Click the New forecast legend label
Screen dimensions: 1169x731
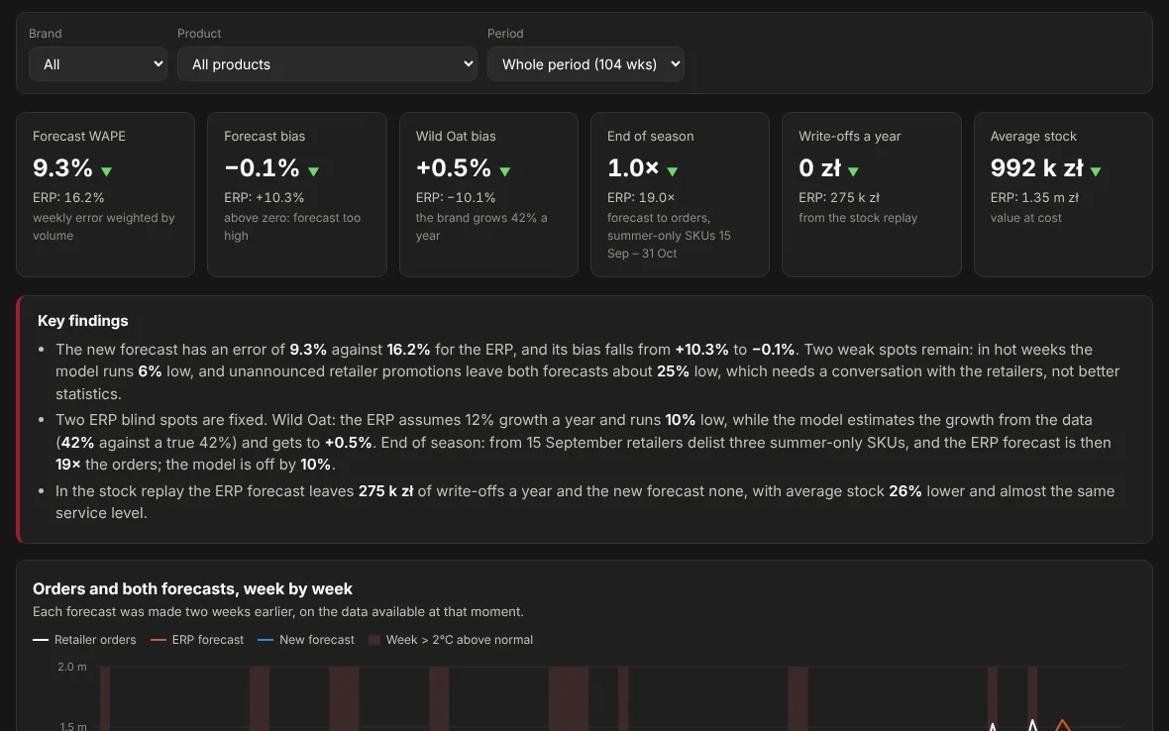[x=317, y=639]
